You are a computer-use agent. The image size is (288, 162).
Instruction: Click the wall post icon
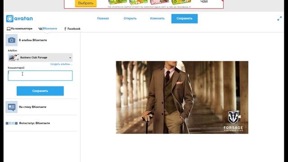[x=12, y=107]
